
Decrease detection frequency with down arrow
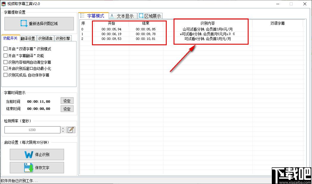(x=63, y=132)
